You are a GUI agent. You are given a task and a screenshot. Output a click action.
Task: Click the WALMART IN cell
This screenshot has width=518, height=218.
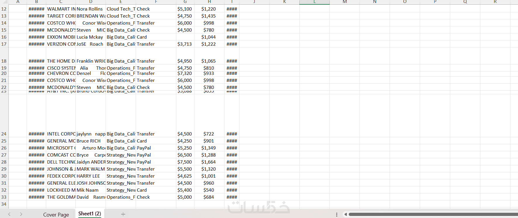pos(61,9)
